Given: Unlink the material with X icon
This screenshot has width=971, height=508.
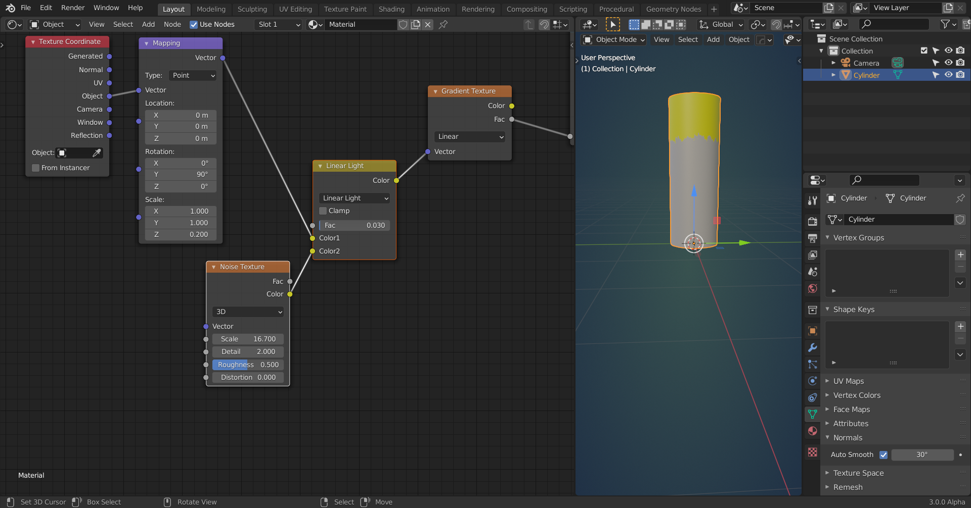Looking at the screenshot, I should [428, 24].
